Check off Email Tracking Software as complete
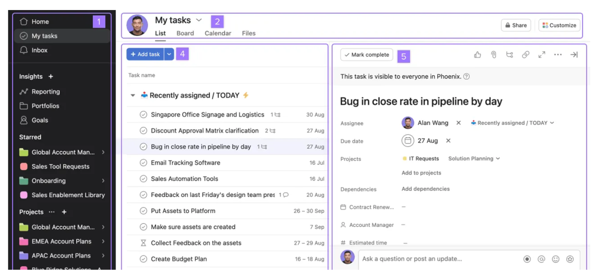Image resolution: width=596 pixels, height=279 pixels. click(x=143, y=163)
